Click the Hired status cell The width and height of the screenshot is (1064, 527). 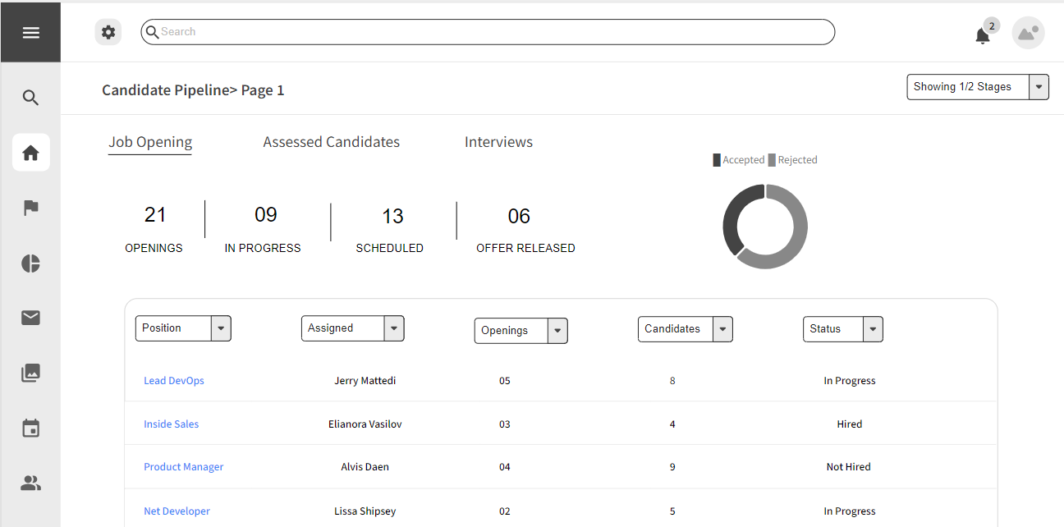(850, 424)
